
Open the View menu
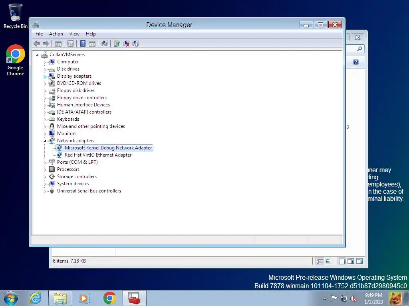[74, 34]
